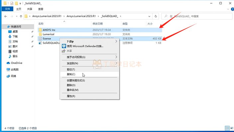Viewport: 234px width, 132px height.
Task: Choose 删除(D) in the context menu
Action: (x=89, y=85)
